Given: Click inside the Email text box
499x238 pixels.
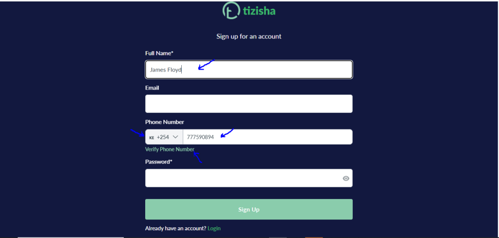Looking at the screenshot, I should click(x=249, y=104).
